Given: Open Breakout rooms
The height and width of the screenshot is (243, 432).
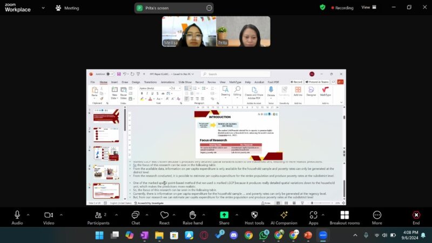Looking at the screenshot, I should (x=345, y=215).
